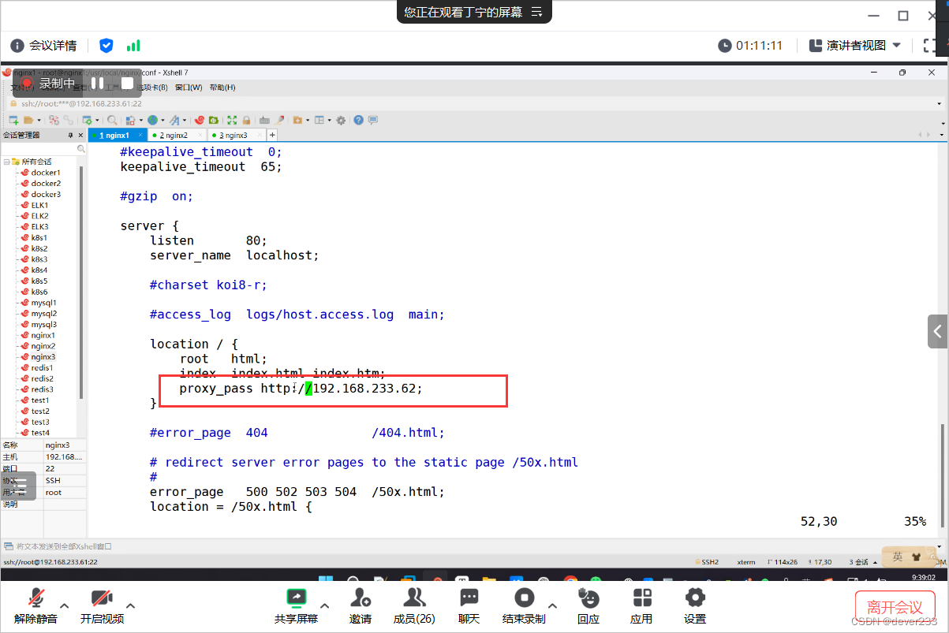Open Xshell Window menu (窗口)
This screenshot has height=633, width=949.
189,88
